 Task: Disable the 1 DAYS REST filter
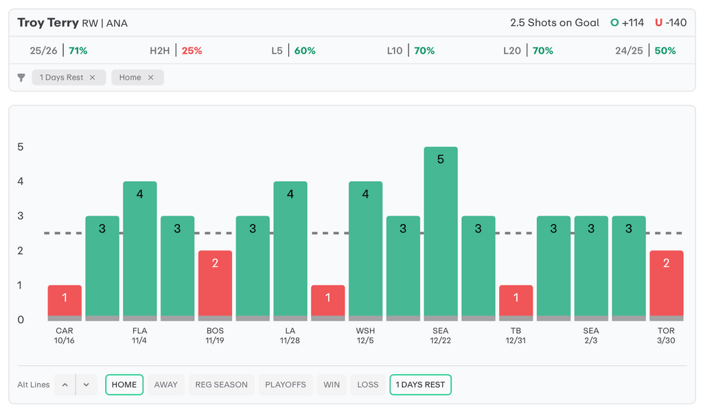click(x=420, y=384)
